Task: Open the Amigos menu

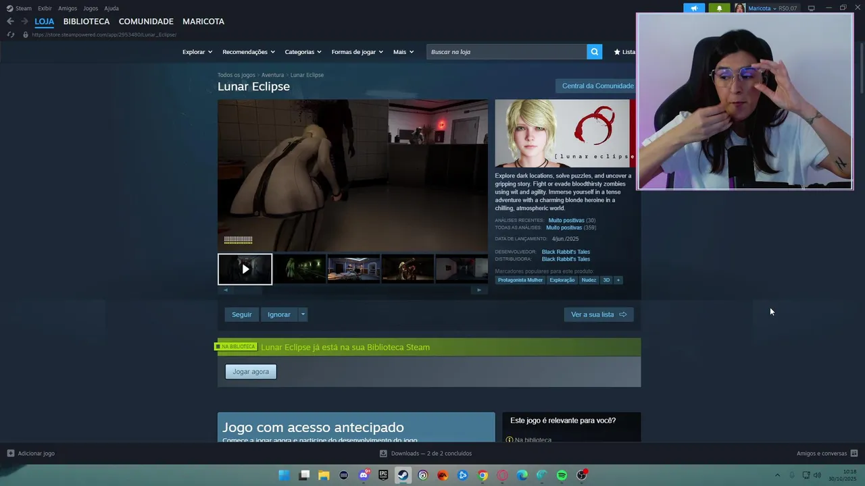Action: [x=68, y=8]
